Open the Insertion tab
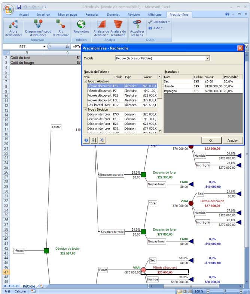The height and width of the screenshot is (294, 250). click(43, 15)
